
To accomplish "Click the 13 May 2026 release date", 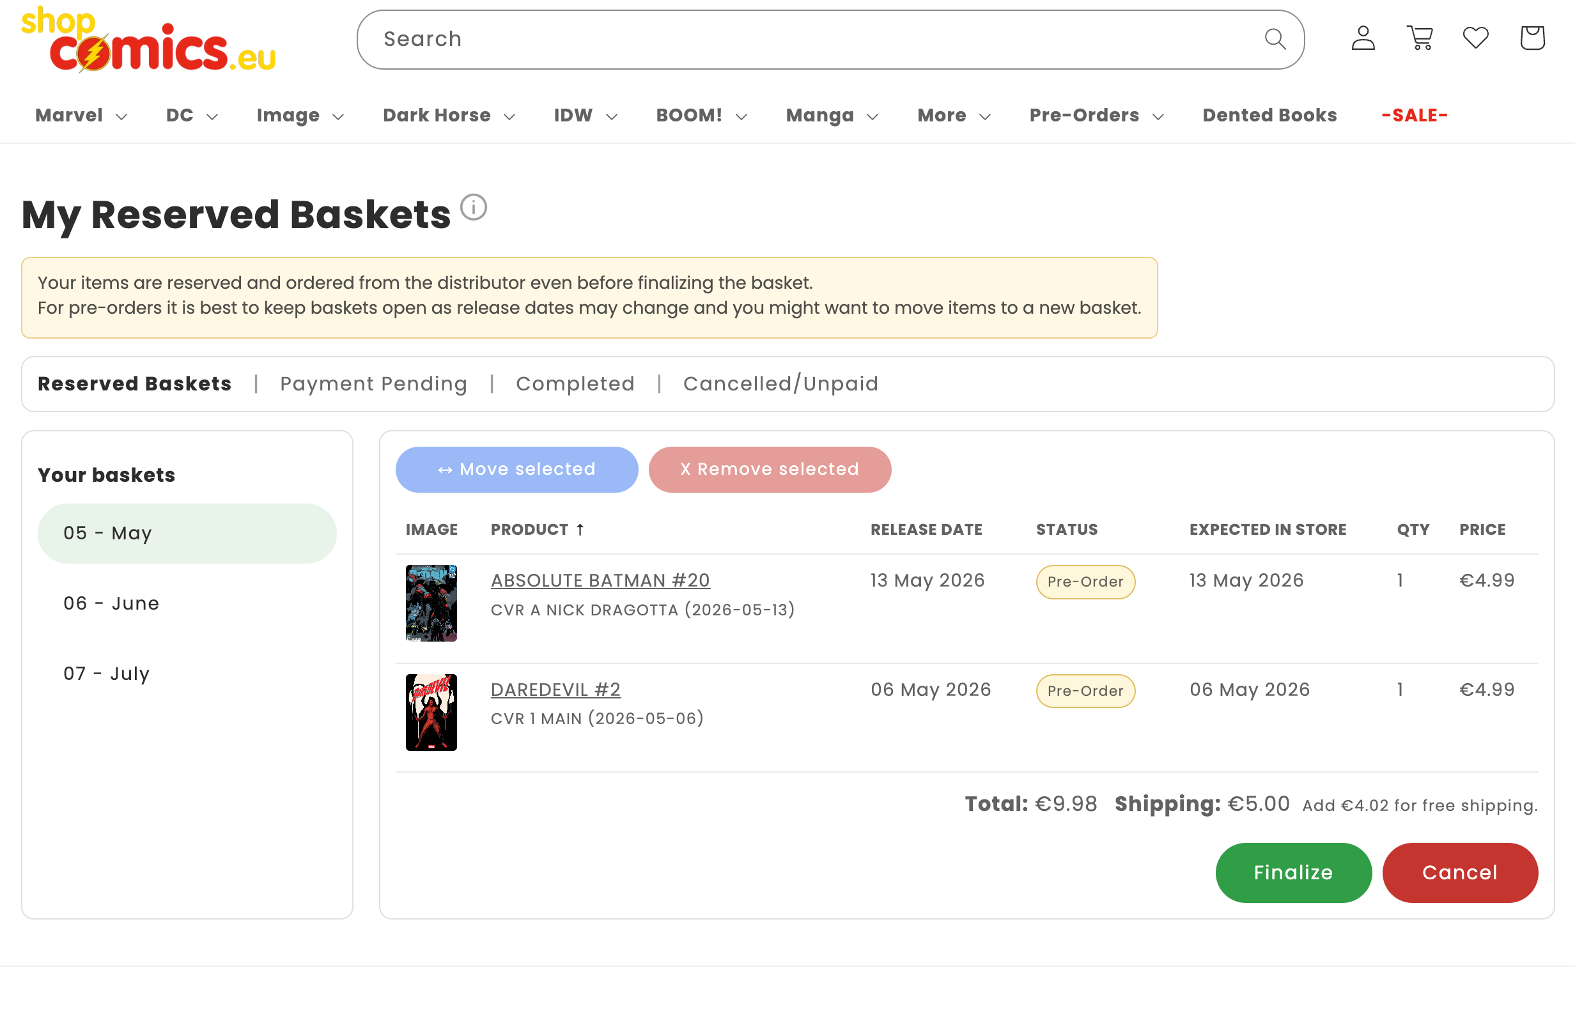I will click(927, 580).
